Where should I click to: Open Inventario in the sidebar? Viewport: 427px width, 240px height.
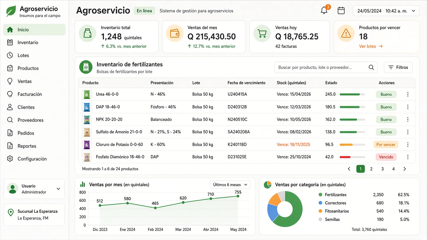(x=34, y=42)
